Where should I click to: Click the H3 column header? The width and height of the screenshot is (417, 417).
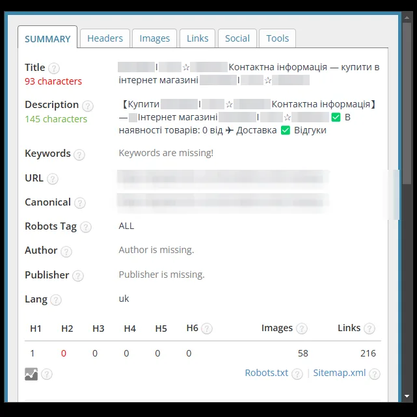tap(98, 329)
